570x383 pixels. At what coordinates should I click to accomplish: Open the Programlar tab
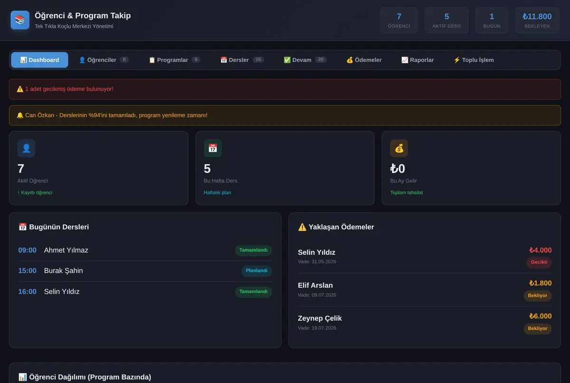click(174, 60)
